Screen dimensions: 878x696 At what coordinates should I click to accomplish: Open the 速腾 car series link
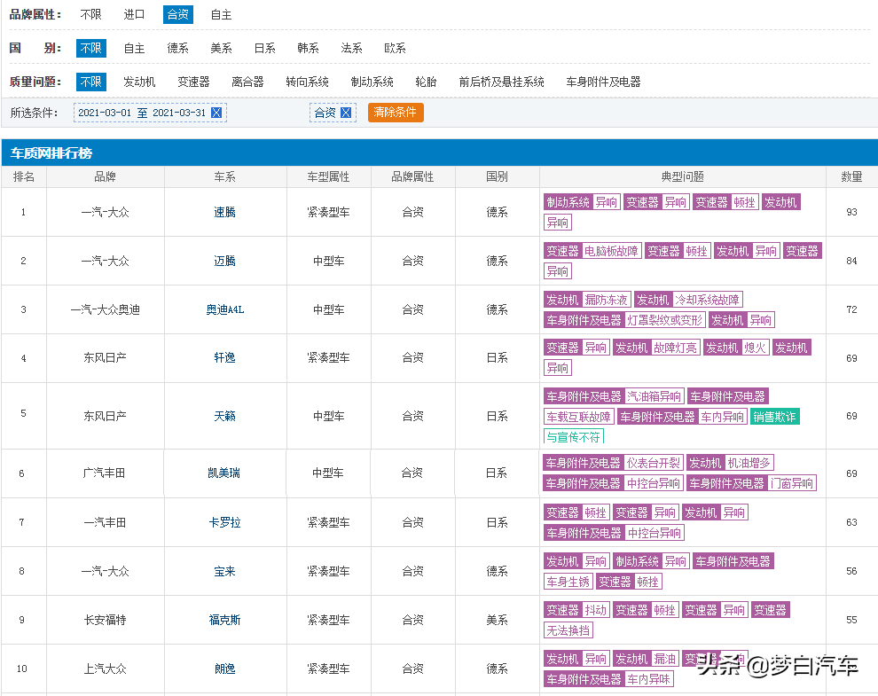[224, 212]
